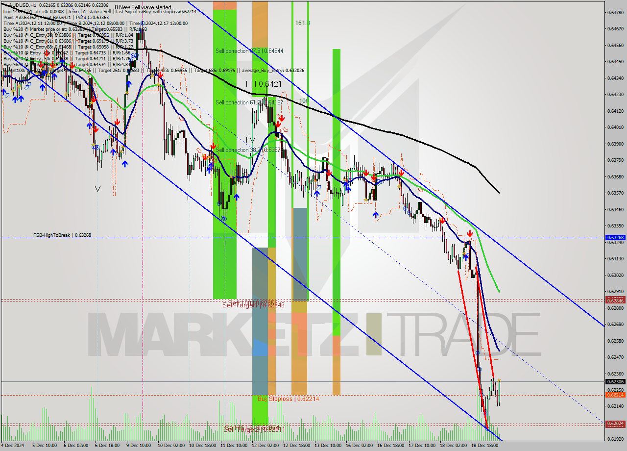Viewport: 627px width, 451px height.
Task: Click the 'average_Buy_entry: 0.632026' text
Action: click(273, 71)
